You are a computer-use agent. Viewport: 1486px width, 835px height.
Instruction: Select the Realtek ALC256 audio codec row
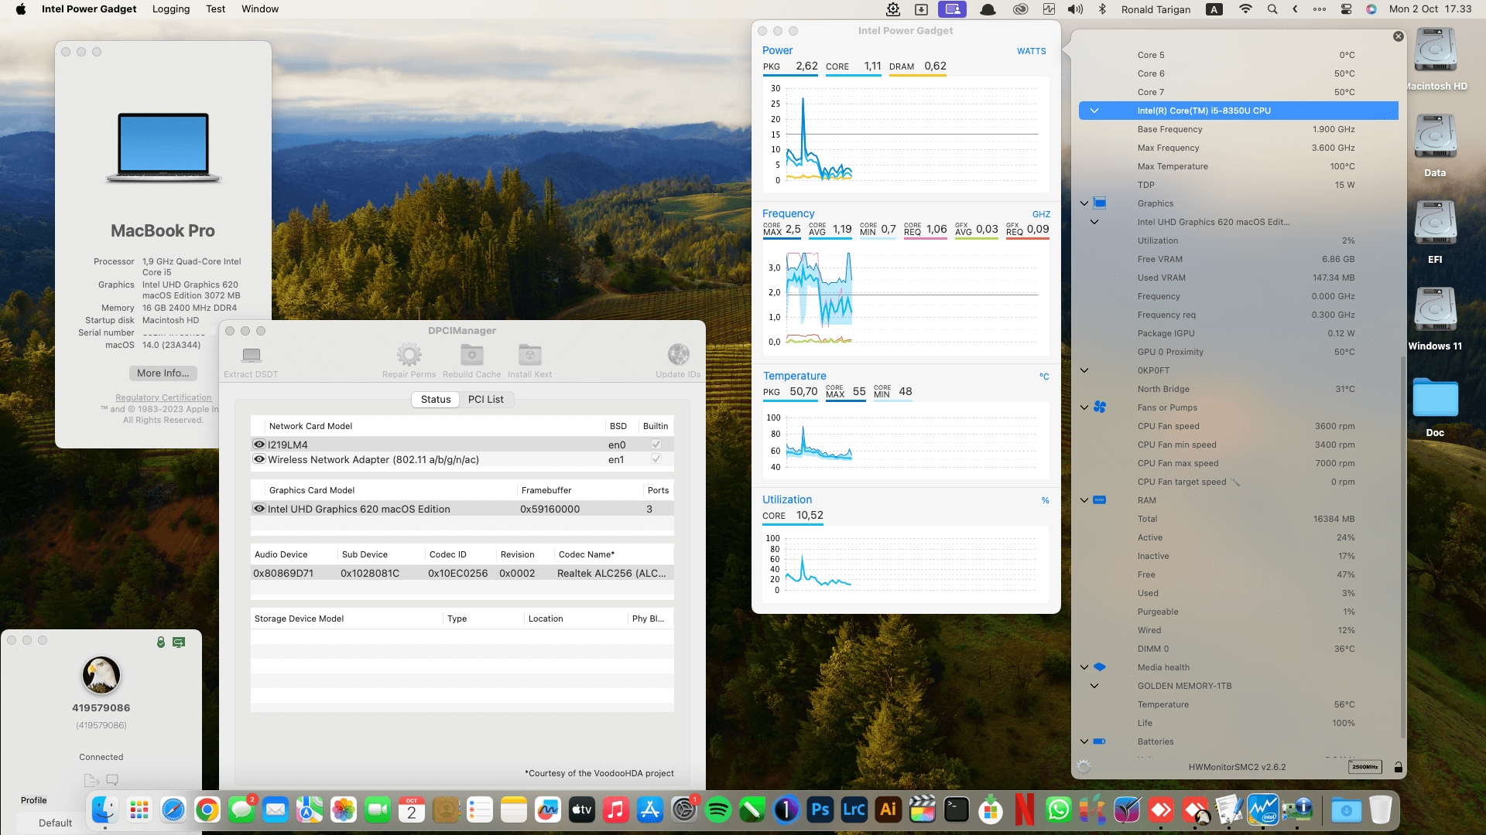(x=462, y=573)
